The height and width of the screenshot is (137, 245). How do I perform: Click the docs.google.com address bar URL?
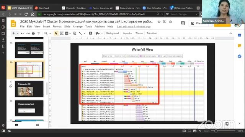(x=94, y=14)
